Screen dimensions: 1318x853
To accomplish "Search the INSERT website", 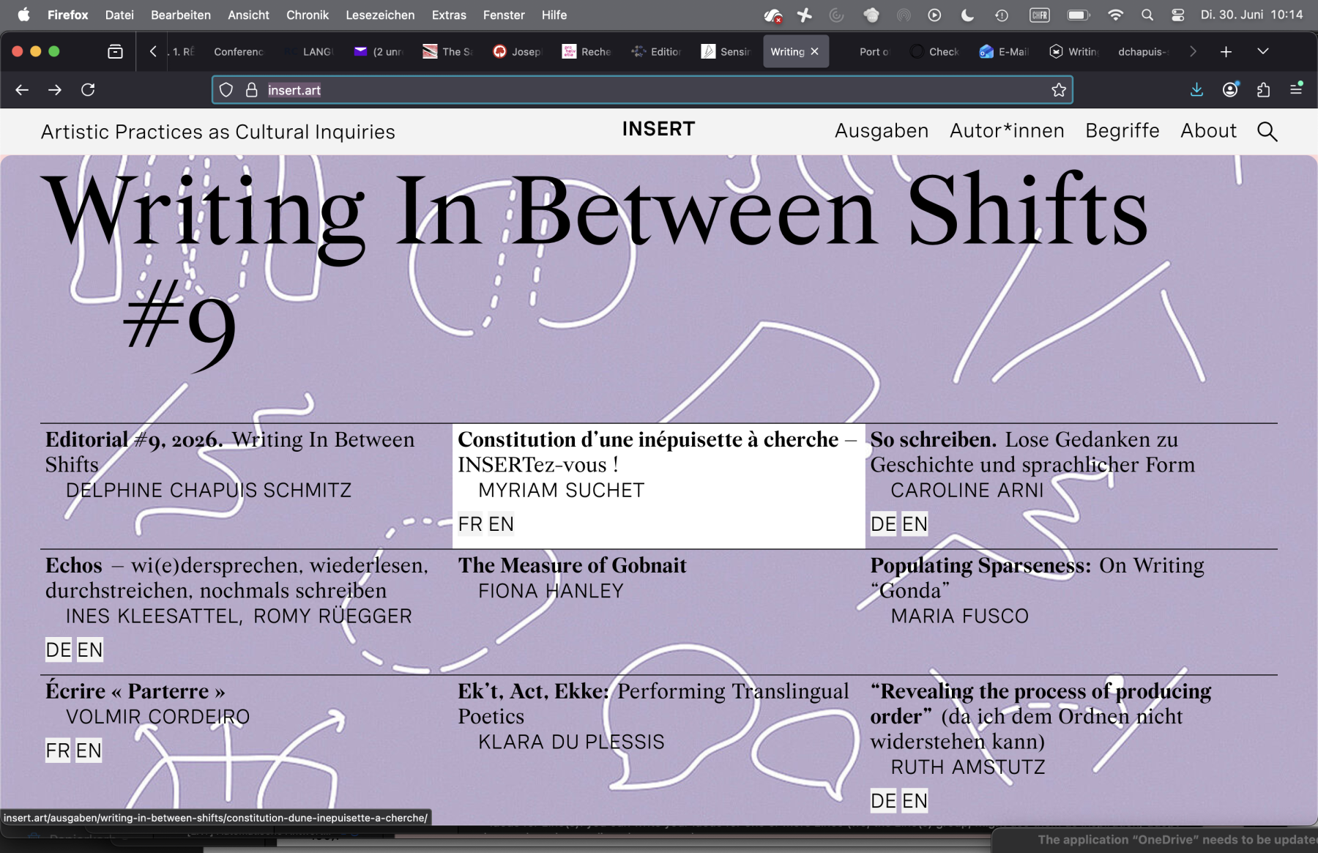I will point(1267,132).
